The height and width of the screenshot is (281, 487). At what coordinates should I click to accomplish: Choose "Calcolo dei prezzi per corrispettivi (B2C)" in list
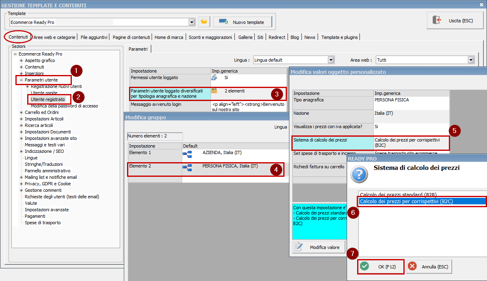[x=422, y=201]
